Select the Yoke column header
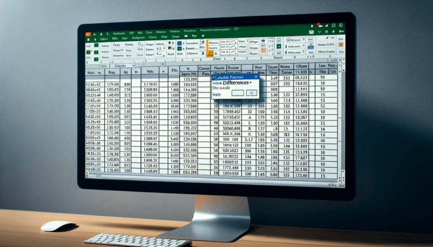 [x=150, y=71]
